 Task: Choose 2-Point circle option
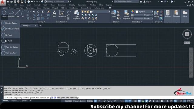[x=10, y=35]
